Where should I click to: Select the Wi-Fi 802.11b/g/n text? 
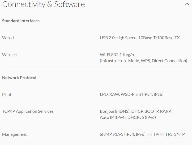coord(117,55)
